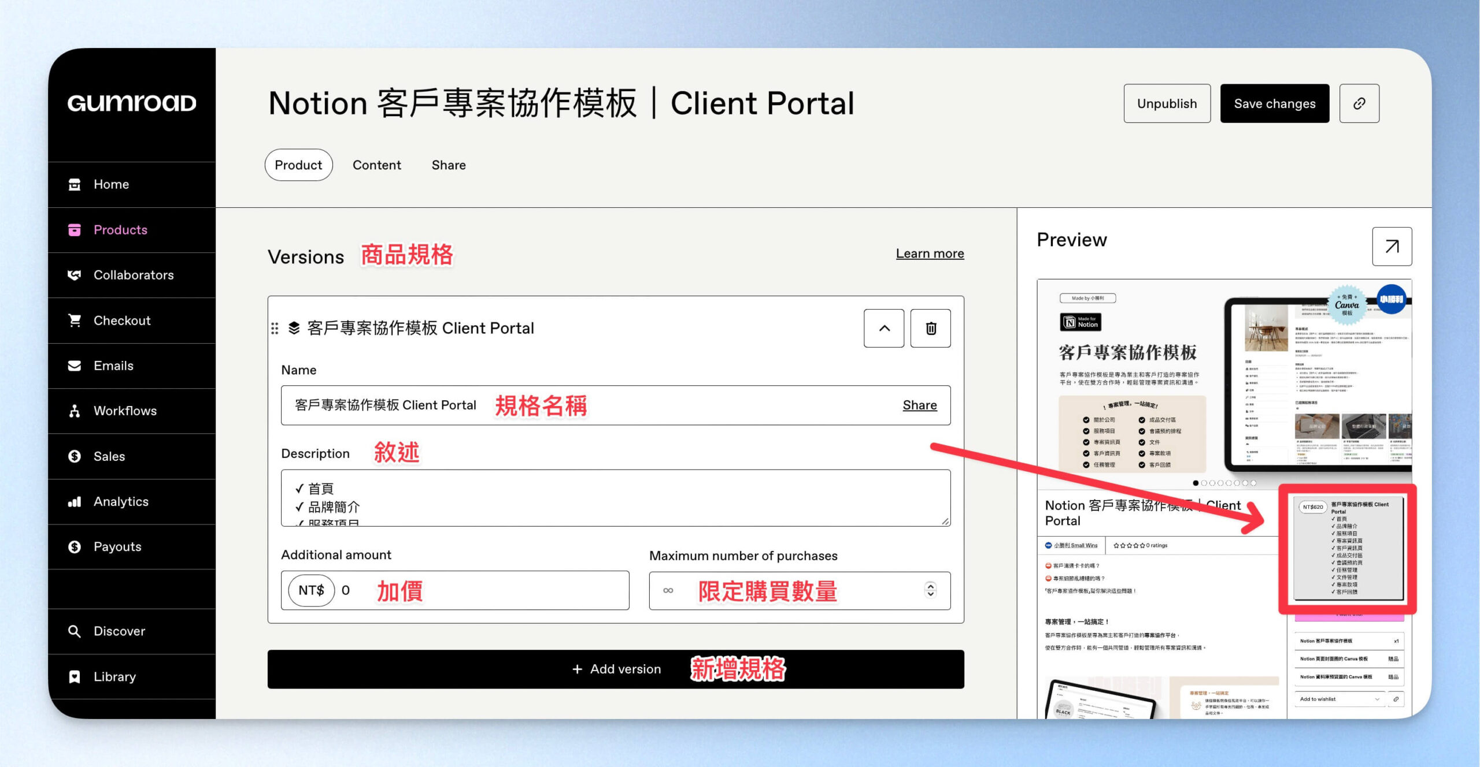Open Workflows in the sidebar
Screen dimensions: 1480x767
click(132, 411)
